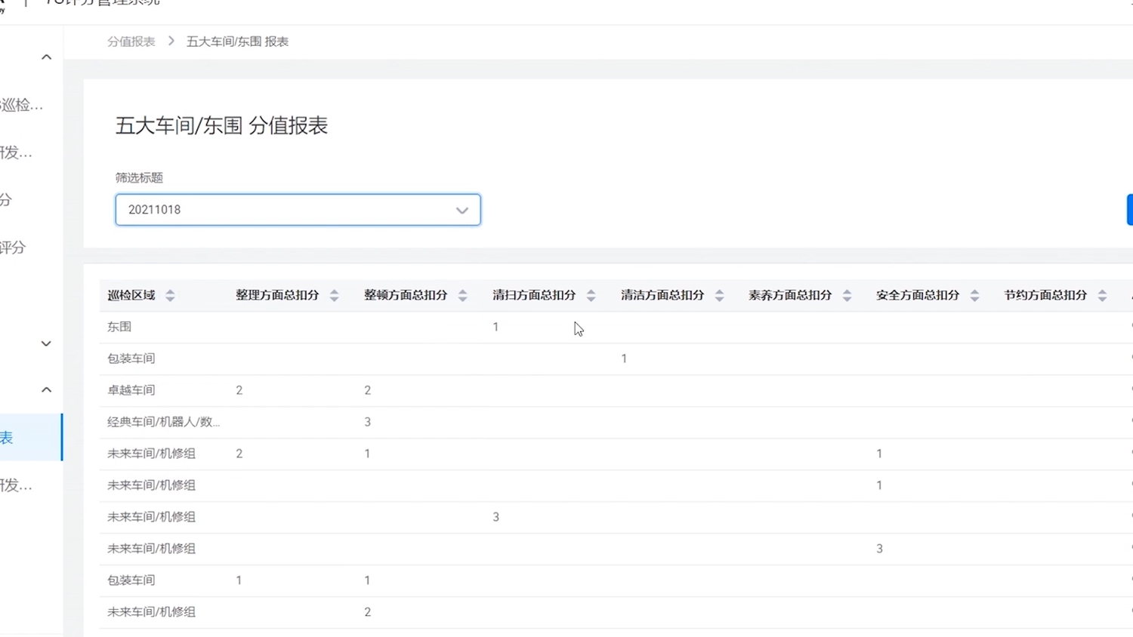Sort by 清扫方面总扣分 column icon
This screenshot has height=637, width=1133.
click(591, 295)
